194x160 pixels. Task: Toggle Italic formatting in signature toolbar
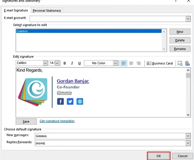pyautogui.click(x=72, y=63)
